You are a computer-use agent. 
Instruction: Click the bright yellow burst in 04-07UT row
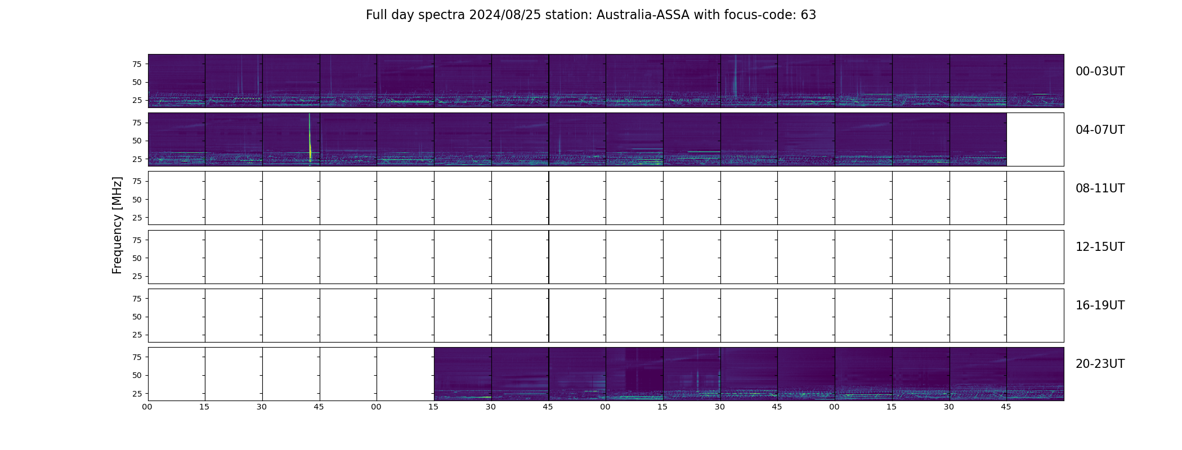pyautogui.click(x=310, y=147)
